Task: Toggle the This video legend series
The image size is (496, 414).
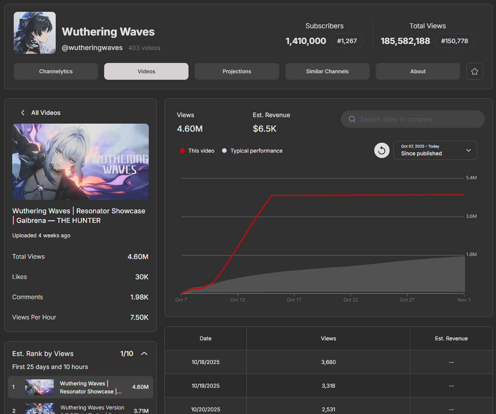Action: (197, 151)
